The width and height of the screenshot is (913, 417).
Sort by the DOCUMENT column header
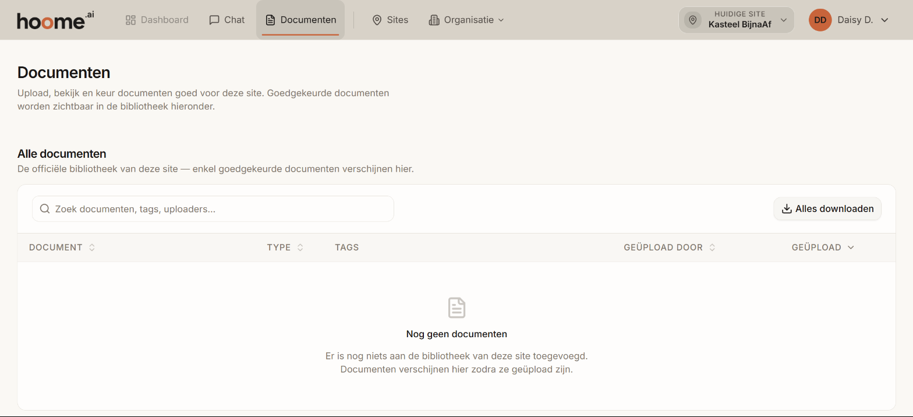[x=62, y=248]
